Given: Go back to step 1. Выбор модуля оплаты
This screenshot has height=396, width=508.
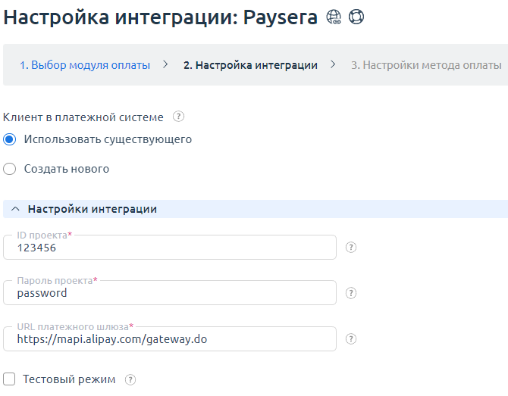Looking at the screenshot, I should [85, 65].
